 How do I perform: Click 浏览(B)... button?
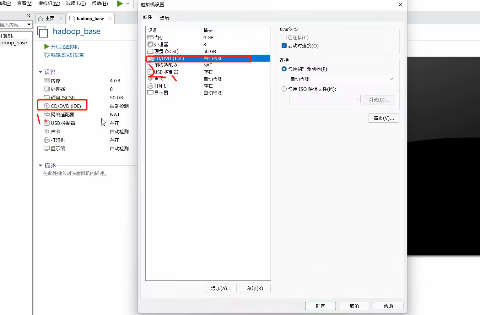click(x=379, y=100)
